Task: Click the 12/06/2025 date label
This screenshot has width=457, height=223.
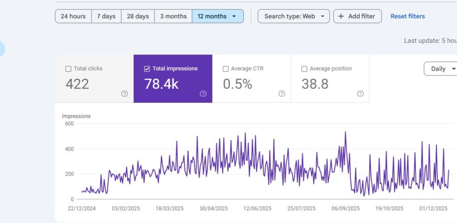Action: 258,209
